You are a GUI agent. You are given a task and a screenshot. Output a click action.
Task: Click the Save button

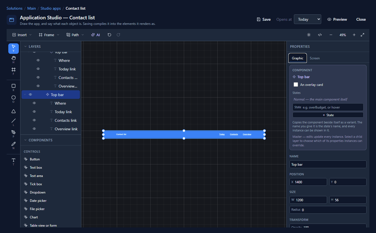pyautogui.click(x=264, y=19)
